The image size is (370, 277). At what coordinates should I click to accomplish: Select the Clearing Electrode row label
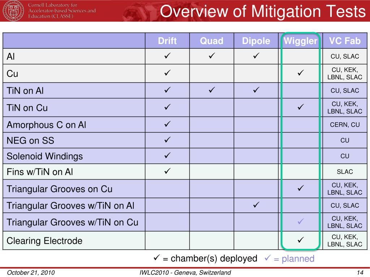click(44, 241)
